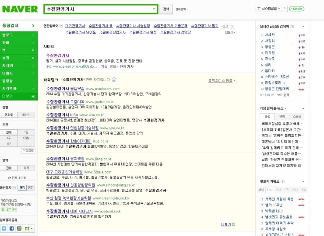Select the 8시 hot topic time tab
Image resolution: width=324 pixels, height=236 pixels.
click(x=261, y=190)
